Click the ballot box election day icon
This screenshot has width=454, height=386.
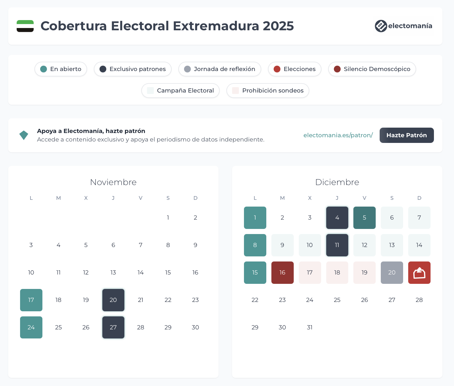coord(419,273)
